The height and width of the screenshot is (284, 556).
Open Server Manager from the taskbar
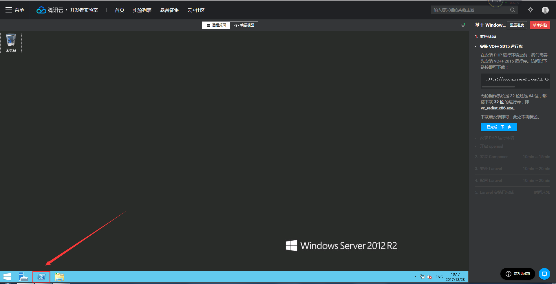(23, 277)
